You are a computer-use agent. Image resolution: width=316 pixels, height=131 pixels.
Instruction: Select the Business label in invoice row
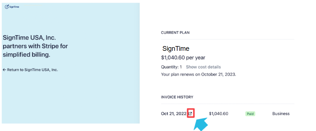(281, 114)
